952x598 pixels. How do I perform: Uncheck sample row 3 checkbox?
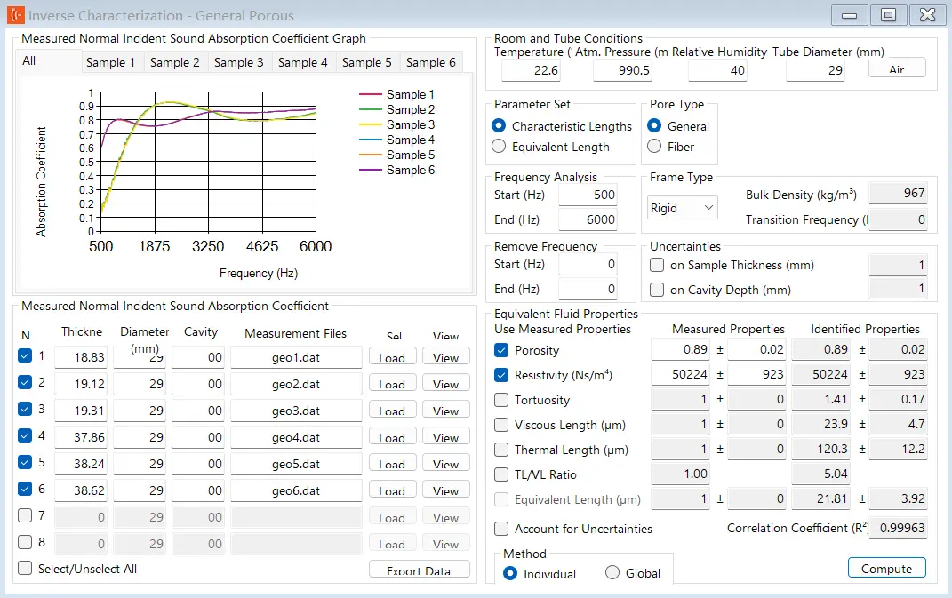click(25, 409)
